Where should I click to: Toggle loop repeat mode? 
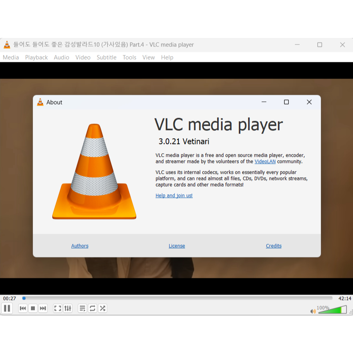(93, 308)
